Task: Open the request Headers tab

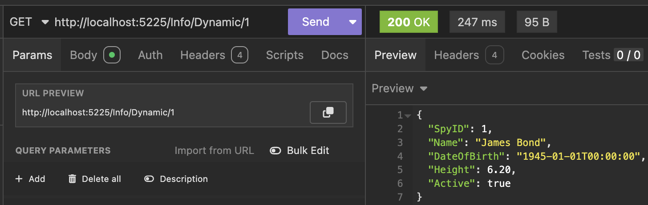Action: tap(202, 55)
